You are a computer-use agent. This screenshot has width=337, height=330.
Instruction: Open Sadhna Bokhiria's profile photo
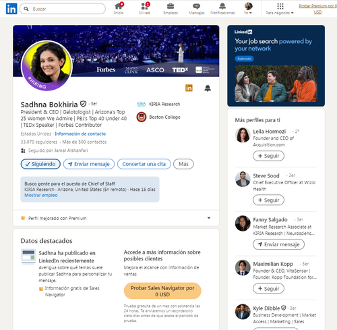pyautogui.click(x=47, y=65)
